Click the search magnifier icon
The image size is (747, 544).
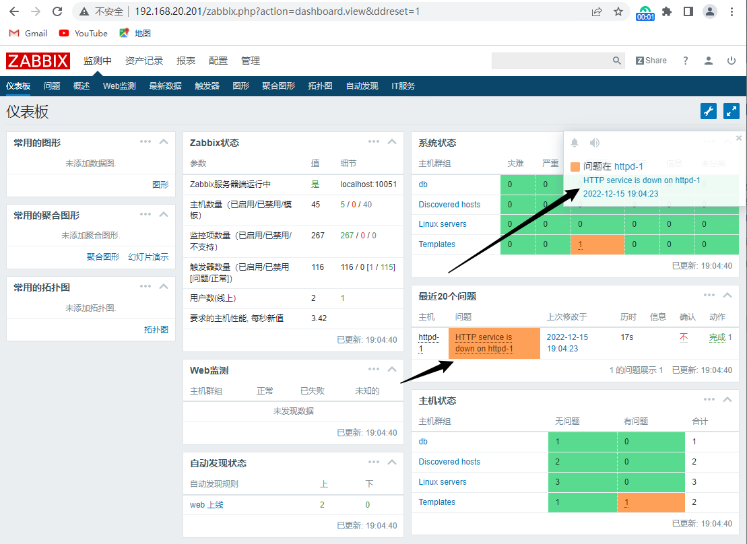[617, 61]
